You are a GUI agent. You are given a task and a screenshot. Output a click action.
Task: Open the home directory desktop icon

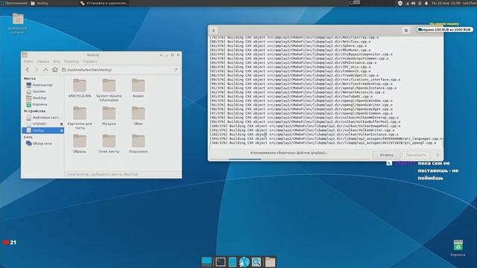click(18, 23)
